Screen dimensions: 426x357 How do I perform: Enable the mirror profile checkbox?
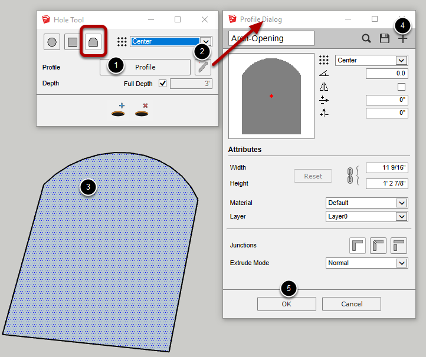[x=401, y=87]
